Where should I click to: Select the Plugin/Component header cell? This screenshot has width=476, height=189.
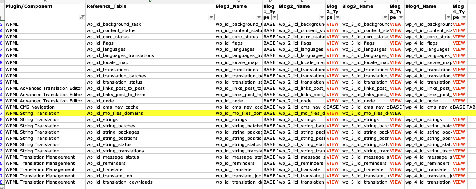coord(45,12)
